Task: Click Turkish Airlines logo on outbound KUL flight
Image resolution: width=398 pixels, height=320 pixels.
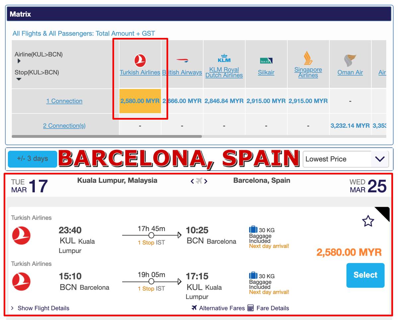Action: [x=21, y=235]
